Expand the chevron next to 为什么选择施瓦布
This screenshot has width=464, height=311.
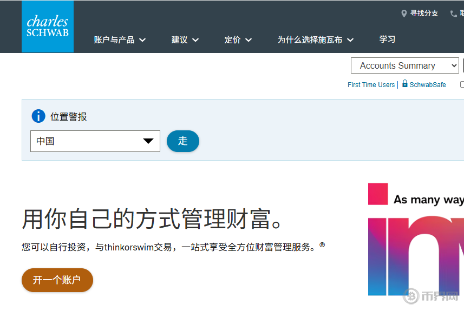(350, 40)
